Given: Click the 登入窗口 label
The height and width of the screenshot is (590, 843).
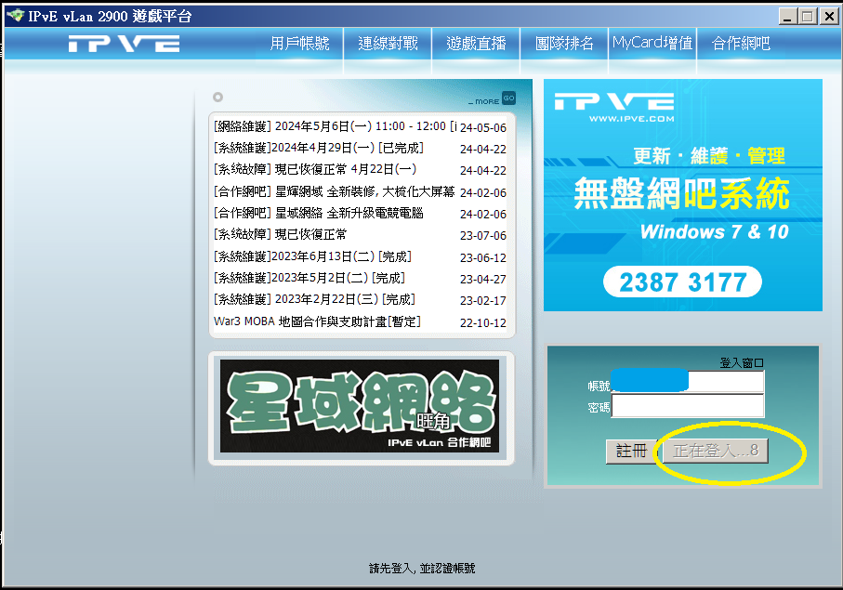Looking at the screenshot, I should click(742, 362).
